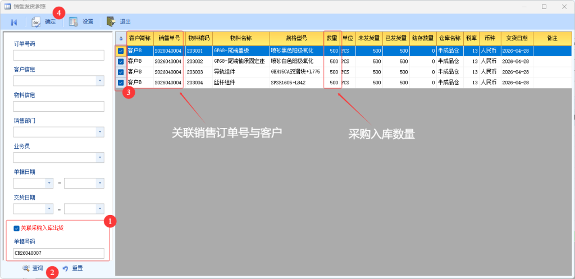Open the 销售部门 dropdown list
Screen dimensions: 575x279
click(100, 132)
